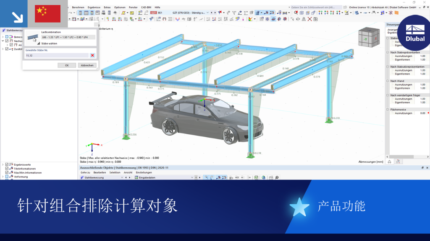This screenshot has height=241, width=430.
Task: Click the first table panel icon in top toolbar
Action: (x=80, y=13)
